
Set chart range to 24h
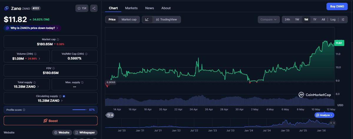pos(287,20)
